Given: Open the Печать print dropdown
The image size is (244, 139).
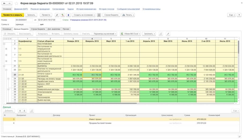Looking at the screenshot, I should pos(128,15).
